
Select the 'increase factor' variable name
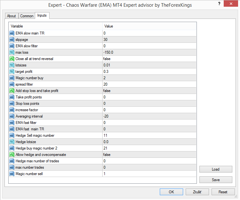tap(27, 110)
